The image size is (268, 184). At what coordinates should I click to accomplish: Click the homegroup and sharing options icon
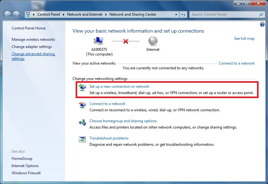[82, 123]
